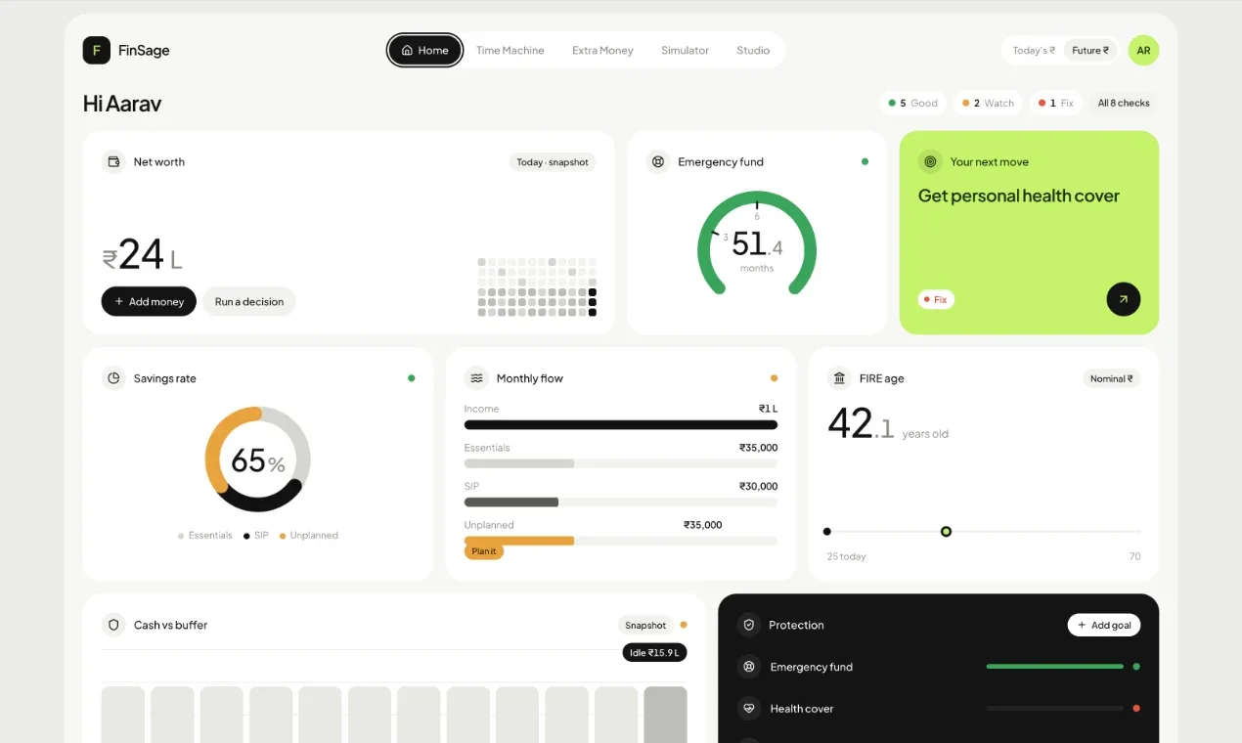Click the FIRE age bank icon
This screenshot has width=1242, height=743.
(x=839, y=378)
